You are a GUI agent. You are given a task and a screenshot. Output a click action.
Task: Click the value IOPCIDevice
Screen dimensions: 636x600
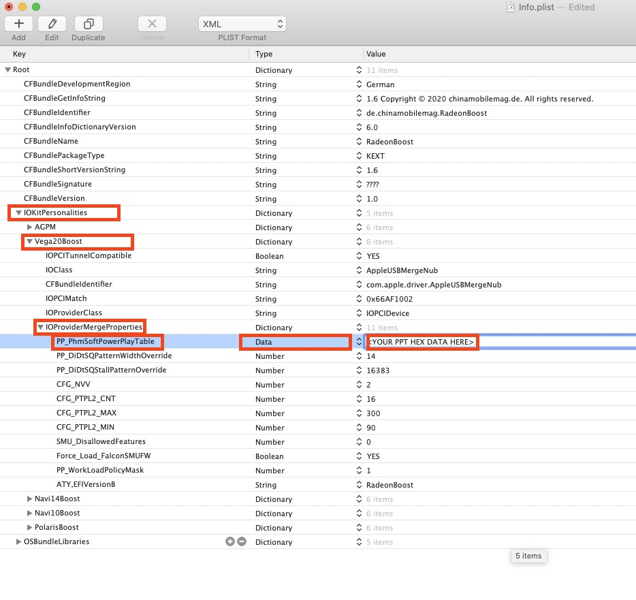[387, 313]
